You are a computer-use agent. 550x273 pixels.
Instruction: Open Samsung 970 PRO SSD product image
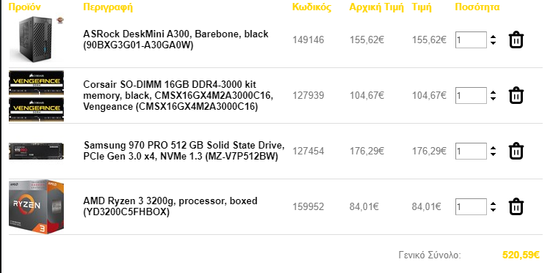[x=37, y=152]
